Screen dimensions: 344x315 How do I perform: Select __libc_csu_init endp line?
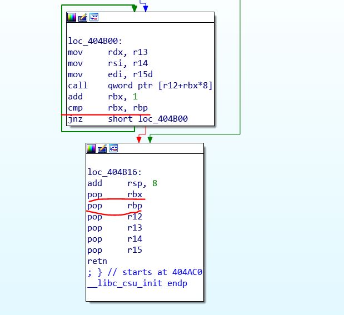pyautogui.click(x=137, y=283)
